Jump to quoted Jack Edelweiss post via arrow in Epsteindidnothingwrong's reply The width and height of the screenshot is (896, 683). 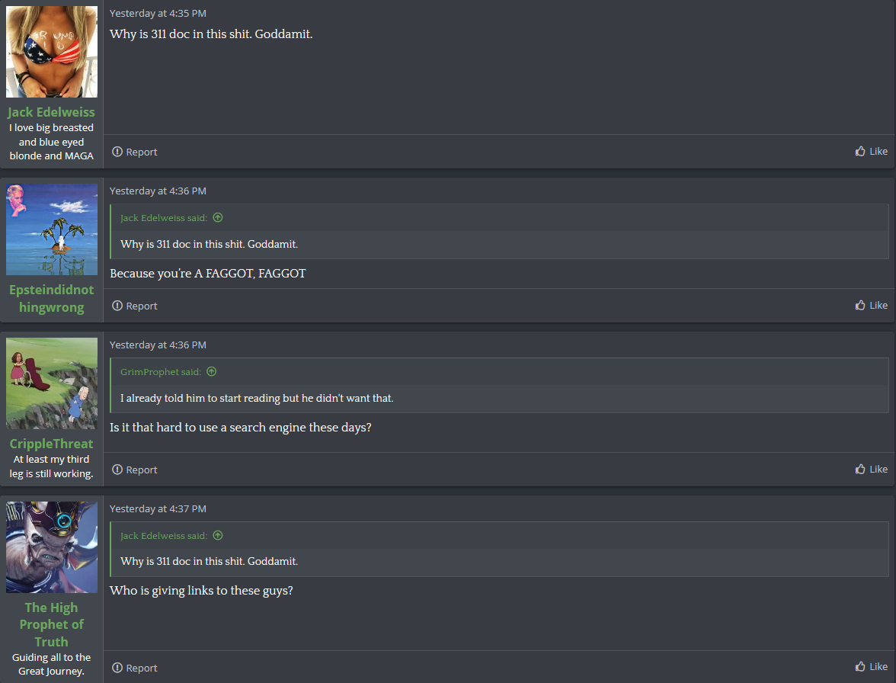click(x=218, y=217)
